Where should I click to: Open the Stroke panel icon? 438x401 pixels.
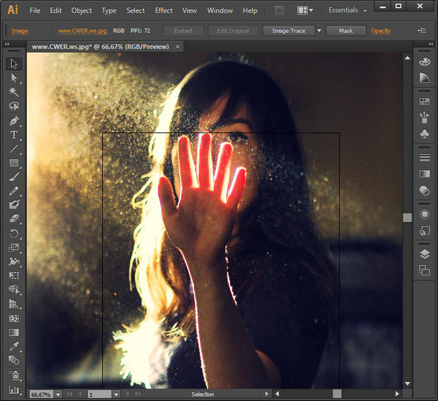pos(425,158)
